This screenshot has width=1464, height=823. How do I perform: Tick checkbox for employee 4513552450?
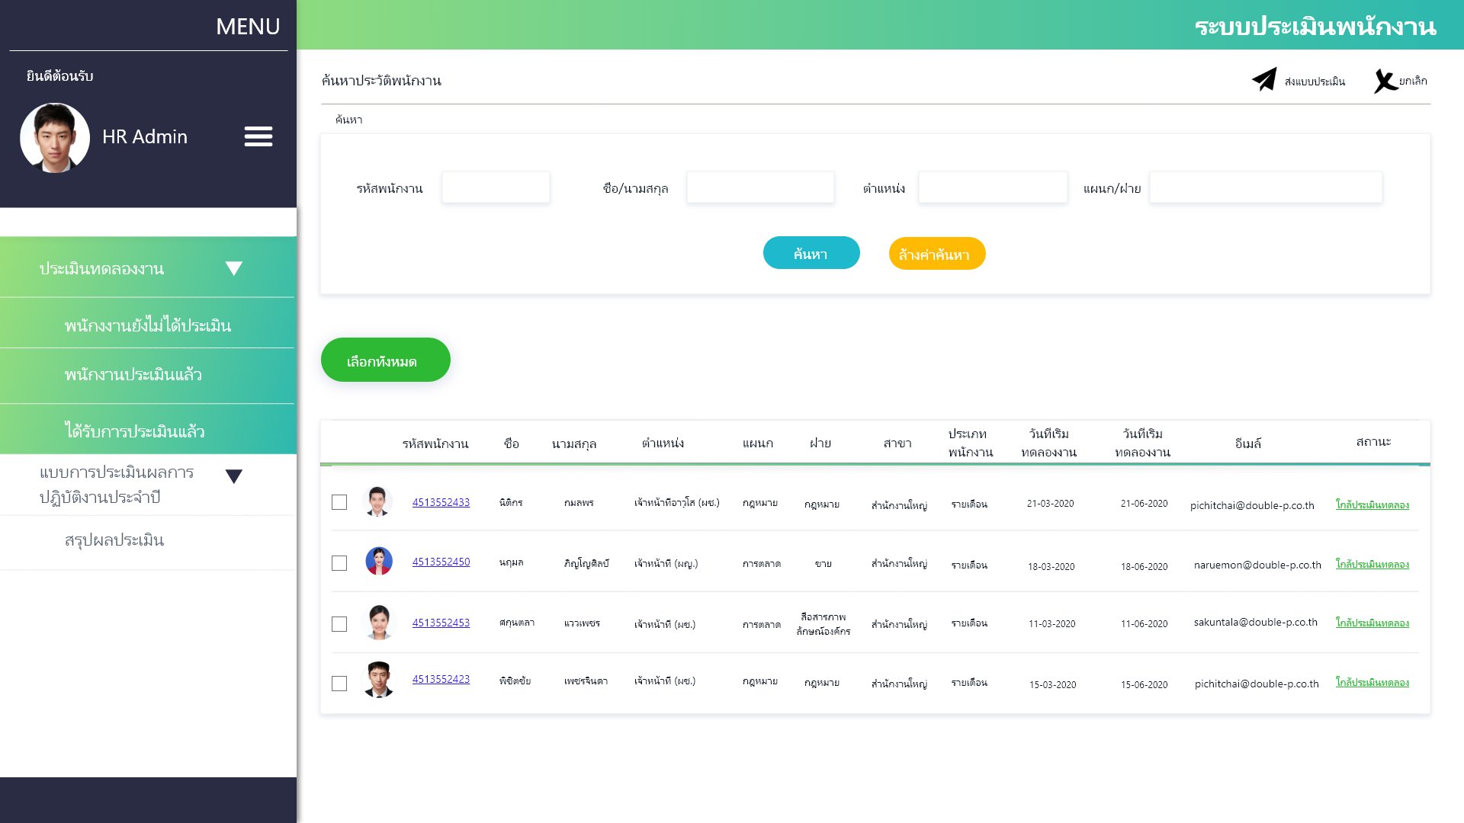pyautogui.click(x=339, y=563)
